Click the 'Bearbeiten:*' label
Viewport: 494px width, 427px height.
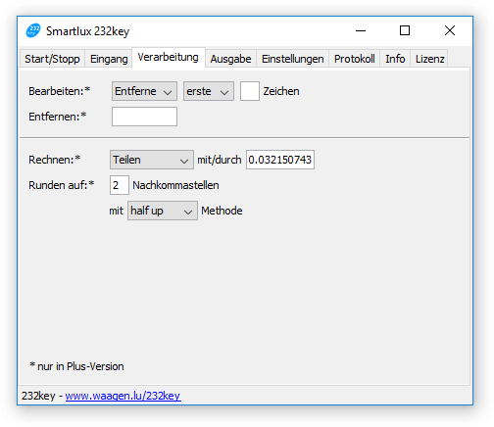tap(59, 91)
